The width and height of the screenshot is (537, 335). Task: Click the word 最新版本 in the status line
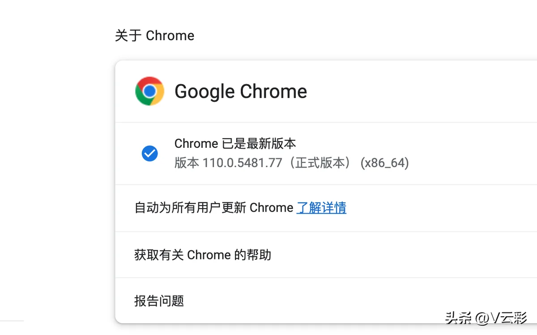point(271,144)
